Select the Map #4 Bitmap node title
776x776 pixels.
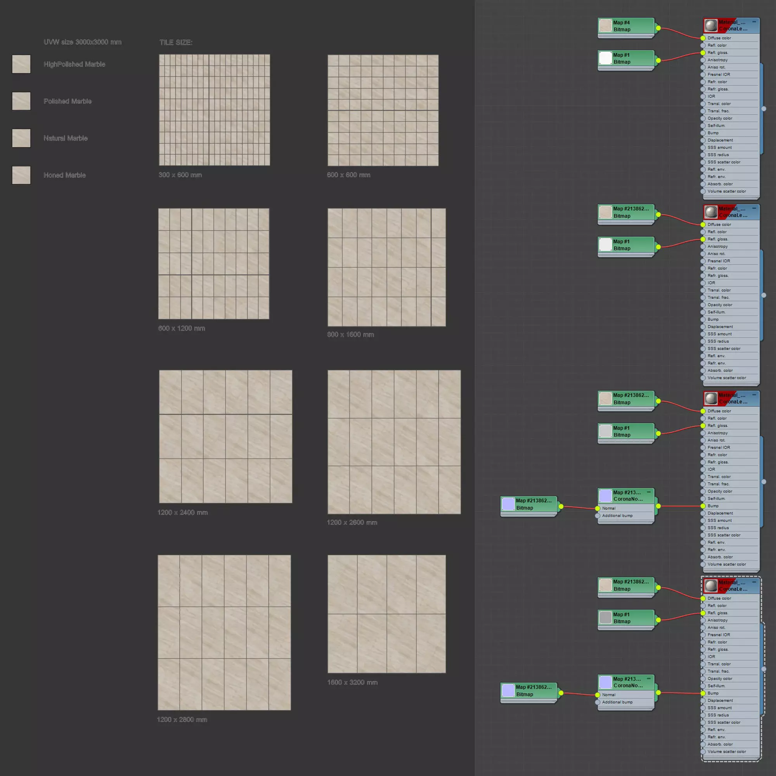621,23
